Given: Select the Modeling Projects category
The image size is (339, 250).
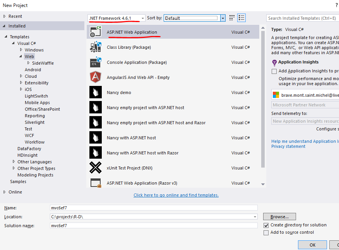Looking at the screenshot, I should pos(35,175).
